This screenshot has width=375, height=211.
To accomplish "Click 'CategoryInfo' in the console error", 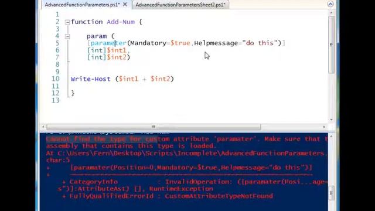I will (94, 182).
